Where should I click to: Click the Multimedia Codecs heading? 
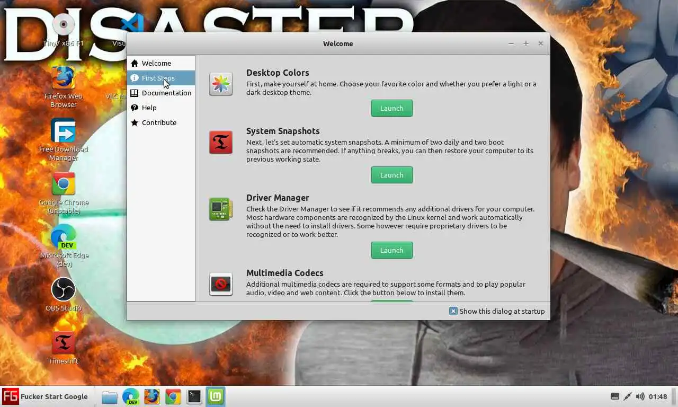click(284, 273)
